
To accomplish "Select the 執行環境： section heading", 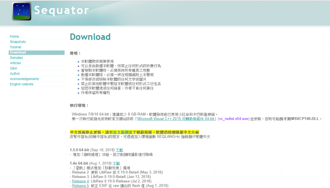I will pos(79,106).
